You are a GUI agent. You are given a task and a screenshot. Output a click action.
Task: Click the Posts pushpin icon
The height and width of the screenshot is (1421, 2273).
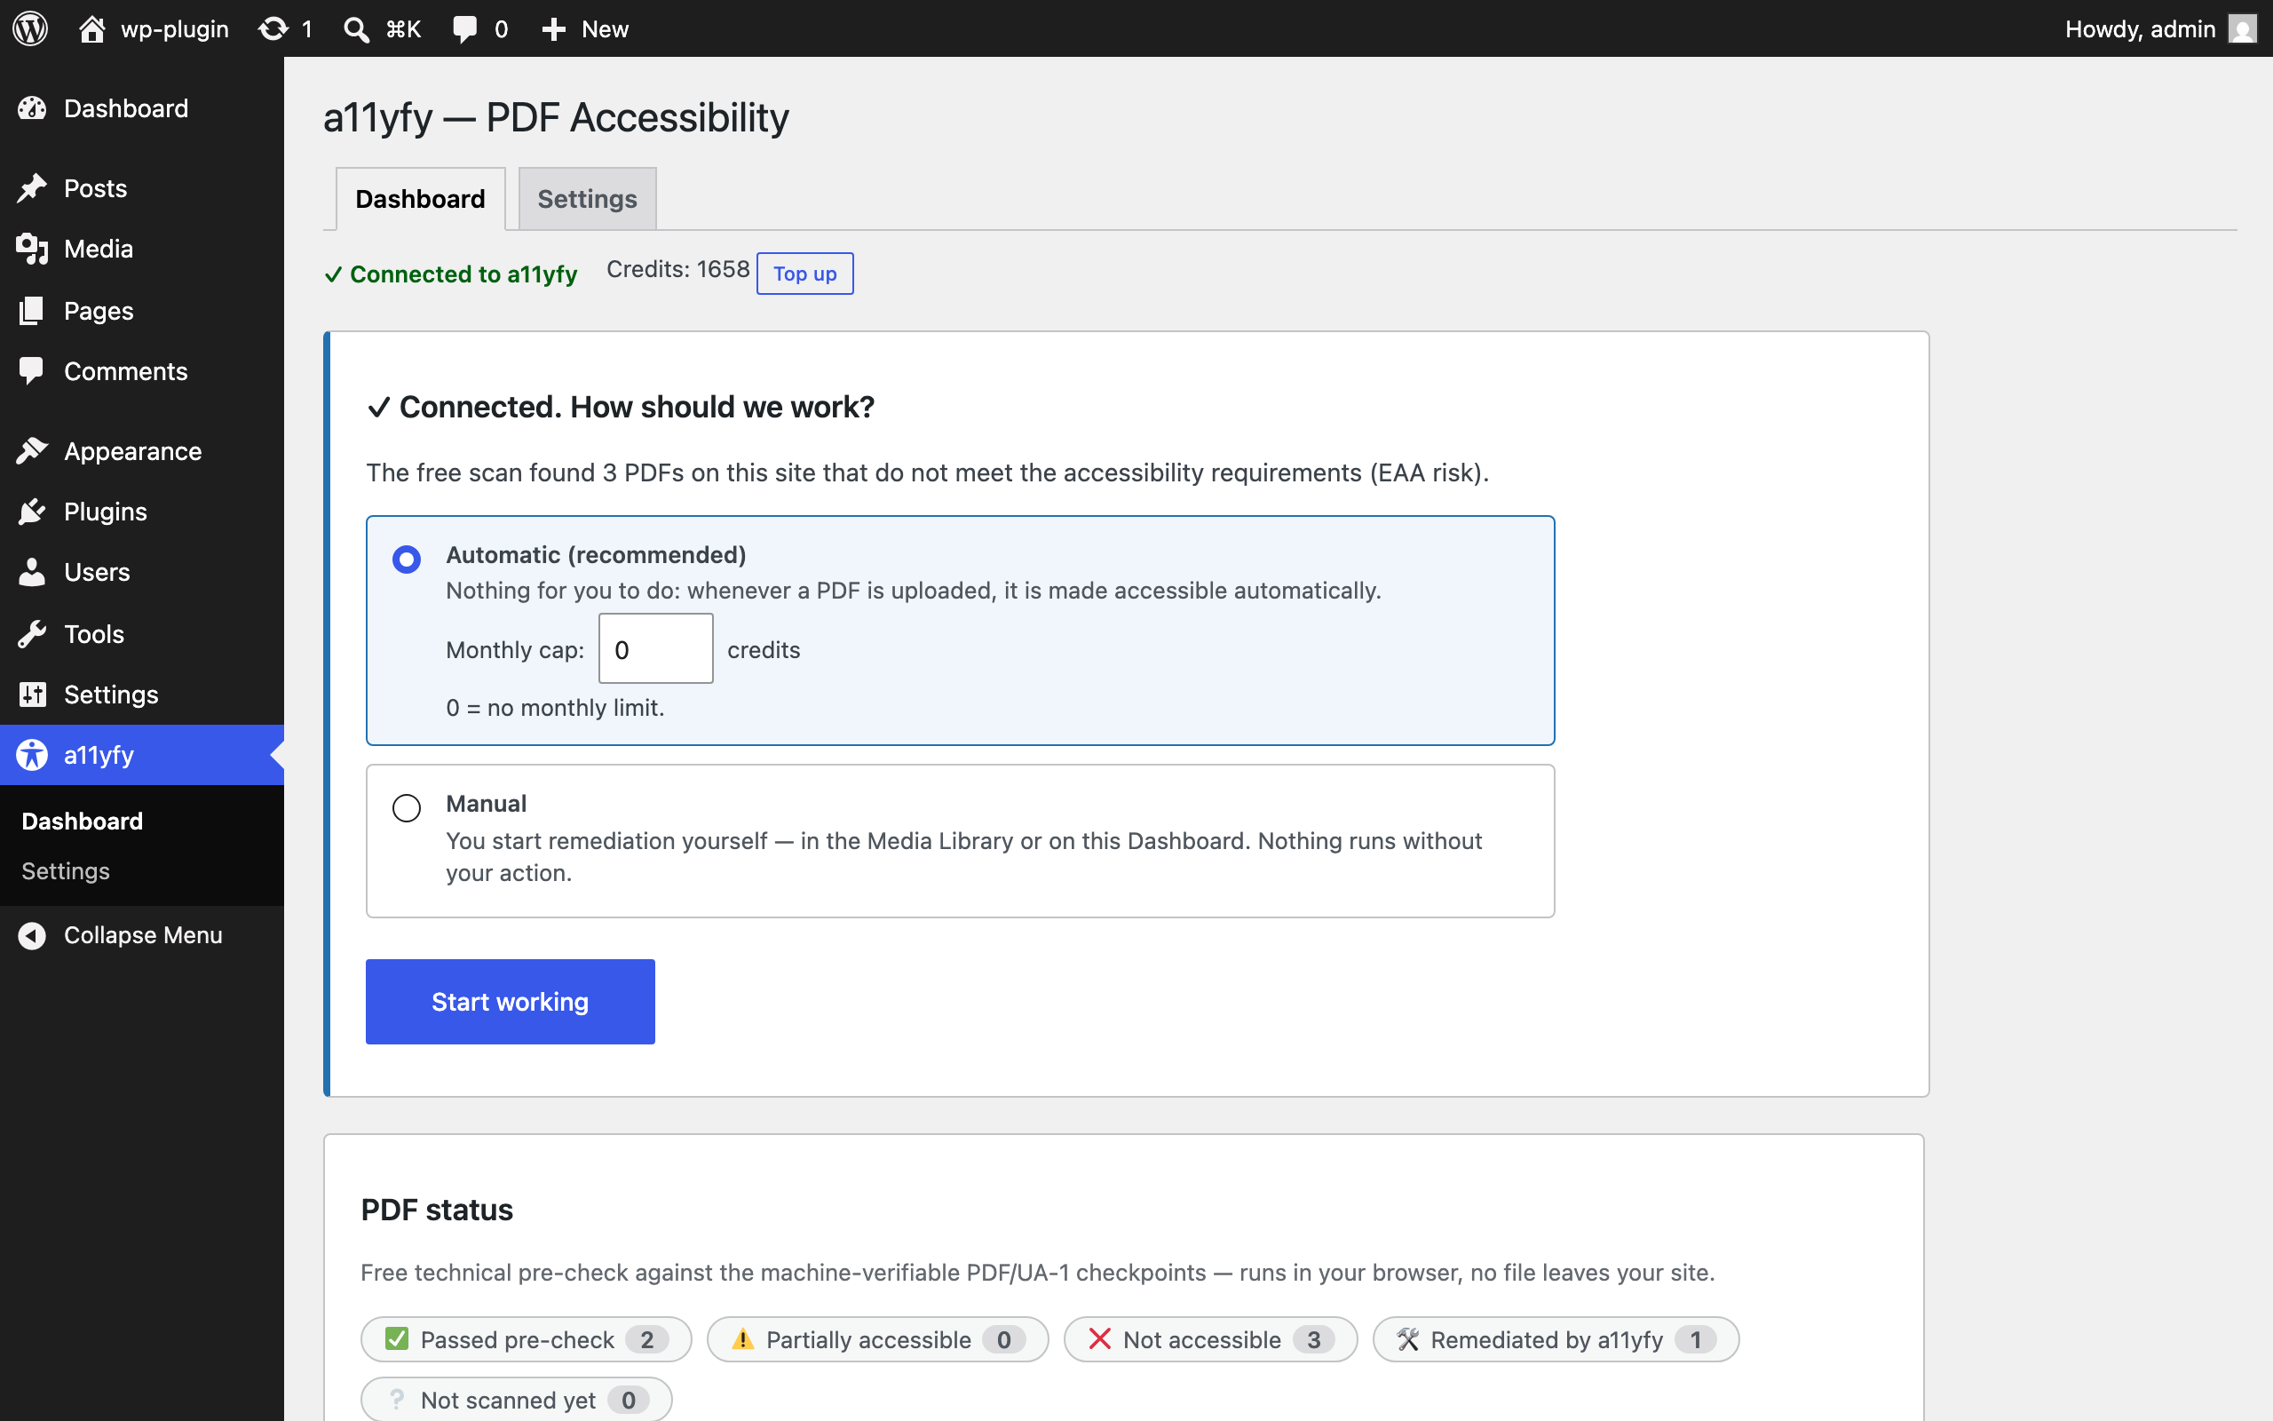pos(32,188)
